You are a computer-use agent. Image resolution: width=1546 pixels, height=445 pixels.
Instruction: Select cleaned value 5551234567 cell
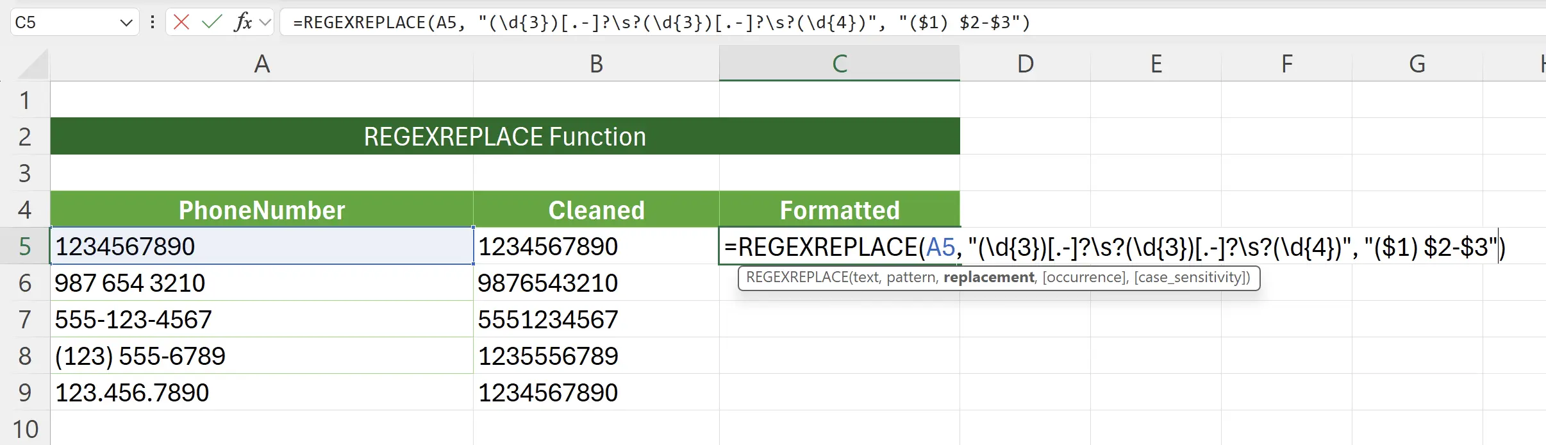coord(596,319)
